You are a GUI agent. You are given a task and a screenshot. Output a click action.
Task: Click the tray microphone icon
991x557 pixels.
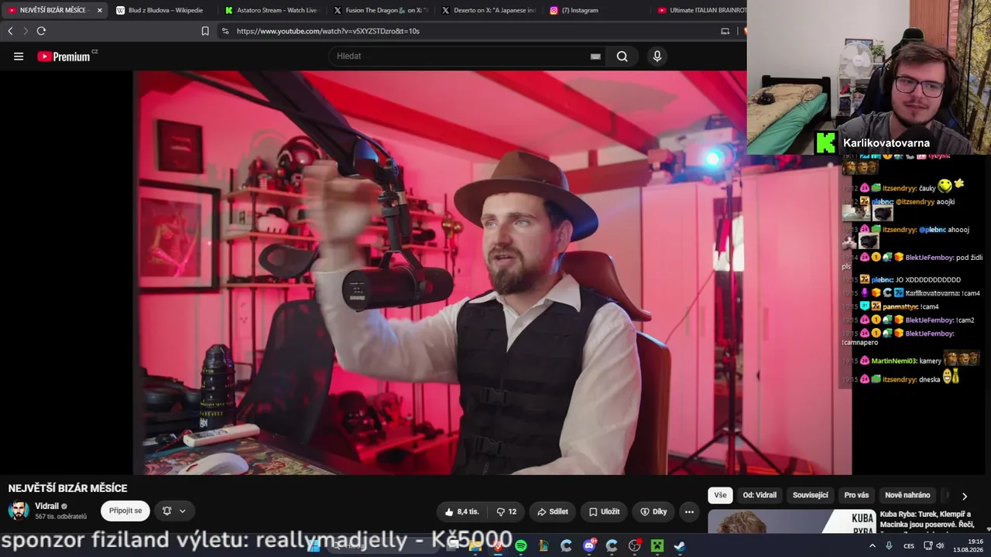(x=888, y=545)
